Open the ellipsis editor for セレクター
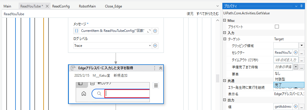 pyautogui.click(x=302, y=52)
